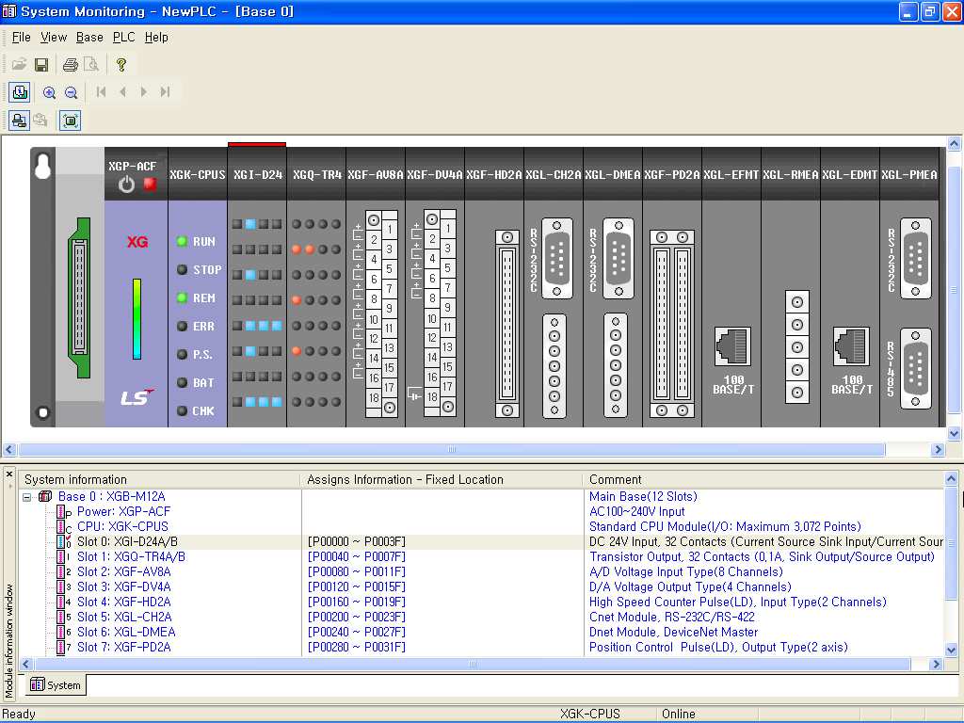Image resolution: width=964 pixels, height=723 pixels.
Task: Click the Zoom In magnifier icon
Action: point(49,93)
